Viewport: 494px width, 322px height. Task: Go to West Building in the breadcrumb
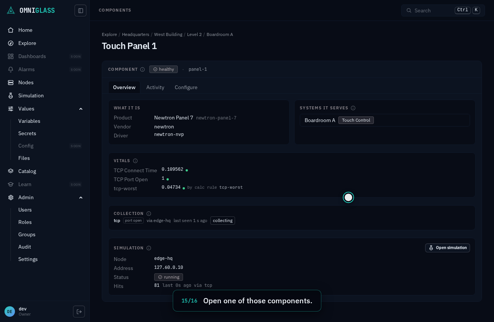pyautogui.click(x=168, y=34)
